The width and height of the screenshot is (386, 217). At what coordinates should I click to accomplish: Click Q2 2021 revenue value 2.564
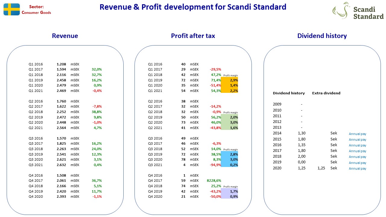pos(61,128)
